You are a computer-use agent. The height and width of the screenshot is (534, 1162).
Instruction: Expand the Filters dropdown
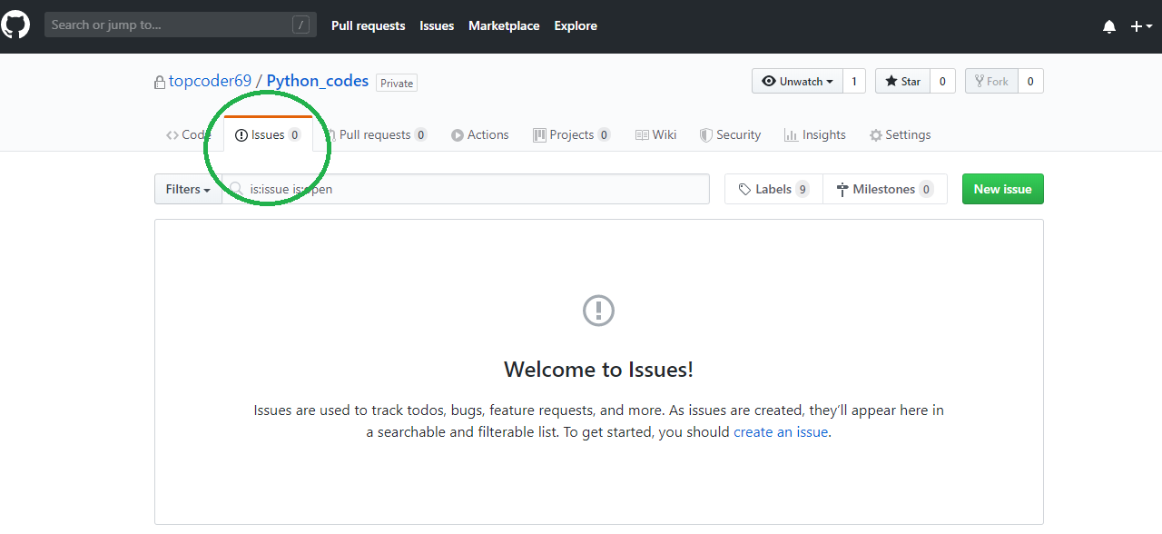click(x=188, y=189)
